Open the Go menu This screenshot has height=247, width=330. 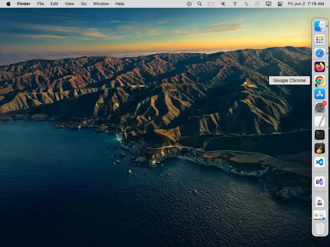coord(84,4)
